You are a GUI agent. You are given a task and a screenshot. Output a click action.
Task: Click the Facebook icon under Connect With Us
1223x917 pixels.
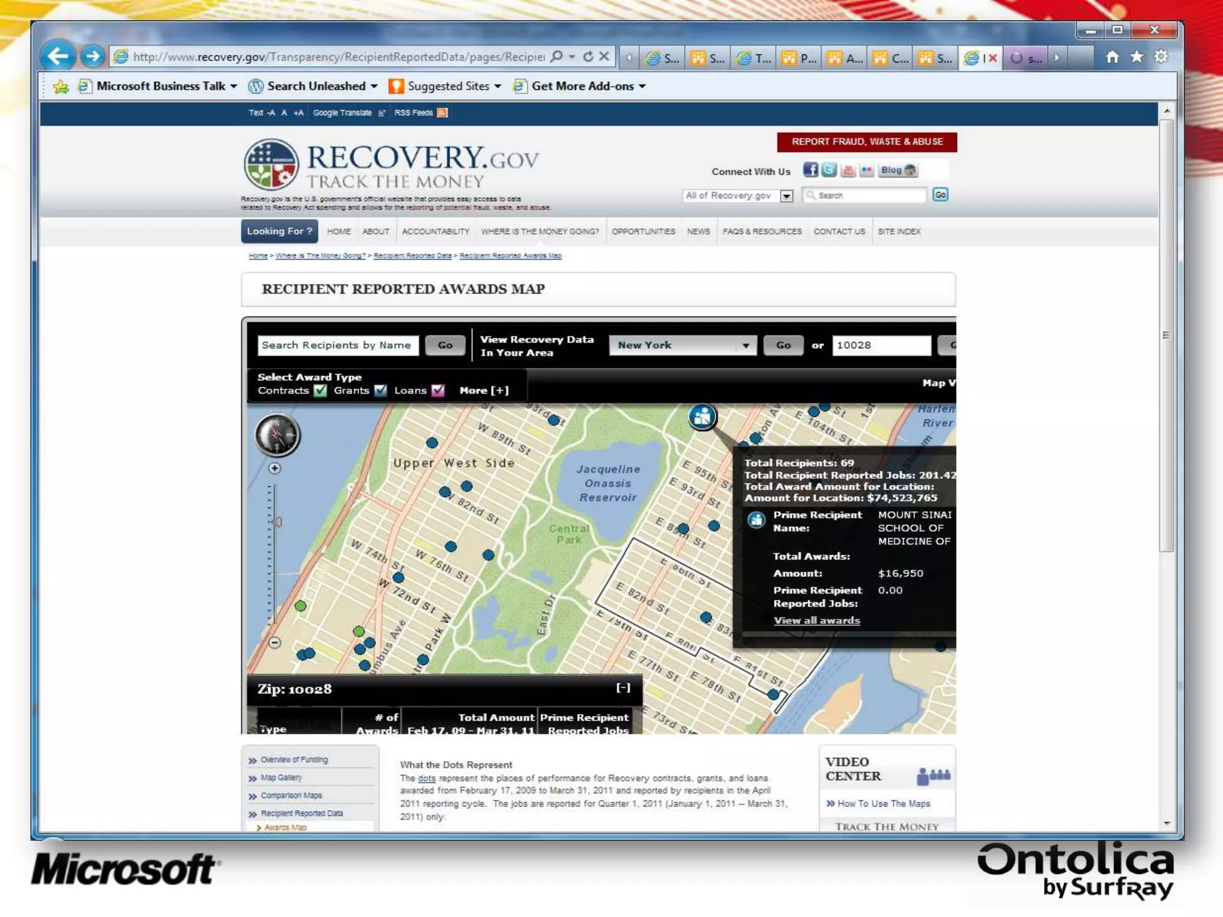point(810,170)
